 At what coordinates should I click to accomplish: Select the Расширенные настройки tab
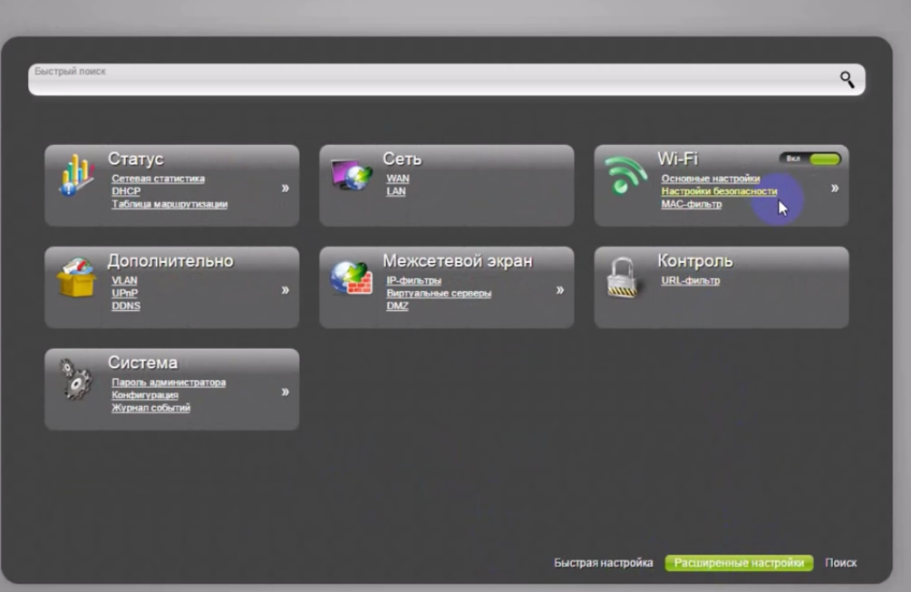pyautogui.click(x=738, y=563)
